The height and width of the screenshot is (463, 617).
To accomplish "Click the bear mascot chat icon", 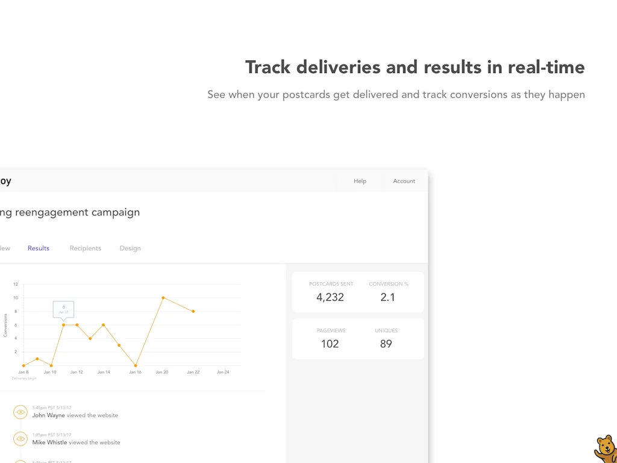I will [605, 449].
